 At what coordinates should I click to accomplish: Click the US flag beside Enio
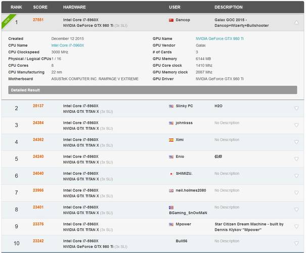pos(171,157)
